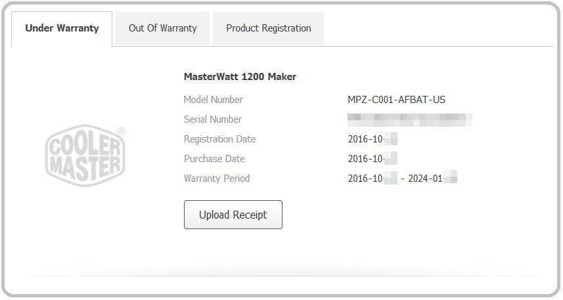Click the Model Number label

click(213, 100)
